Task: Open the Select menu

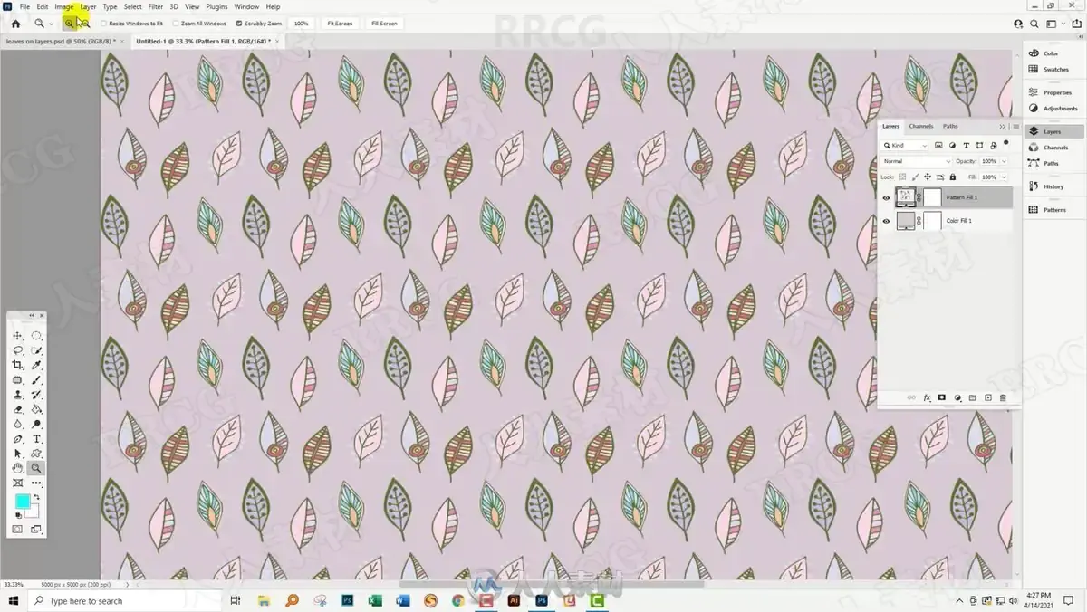Action: pos(133,6)
